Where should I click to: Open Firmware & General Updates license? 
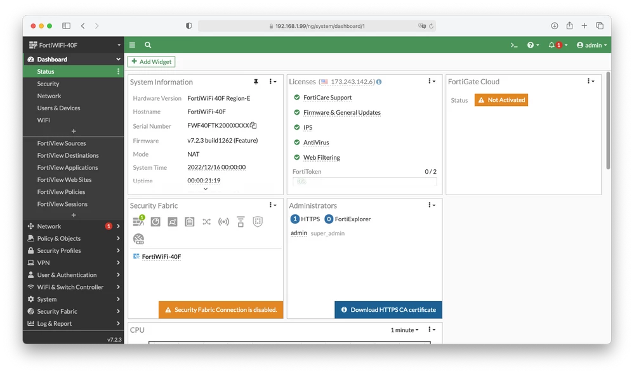coord(342,112)
